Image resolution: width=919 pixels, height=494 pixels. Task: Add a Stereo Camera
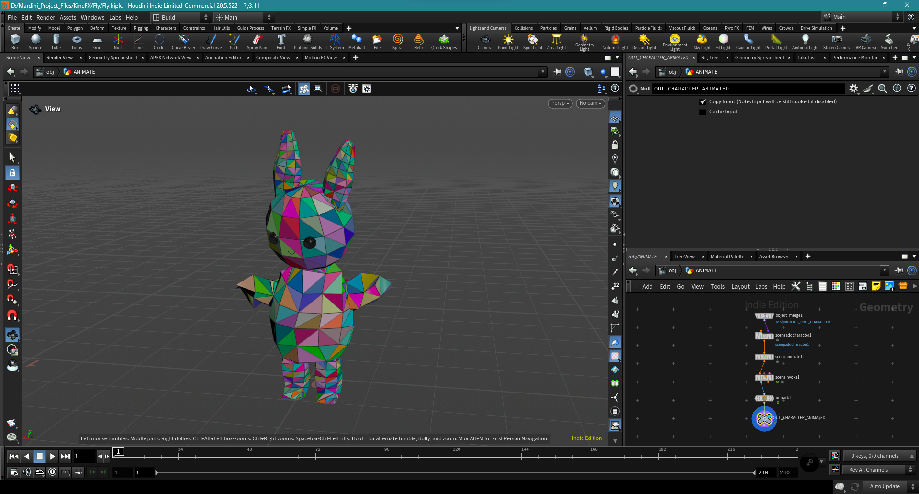(x=837, y=42)
